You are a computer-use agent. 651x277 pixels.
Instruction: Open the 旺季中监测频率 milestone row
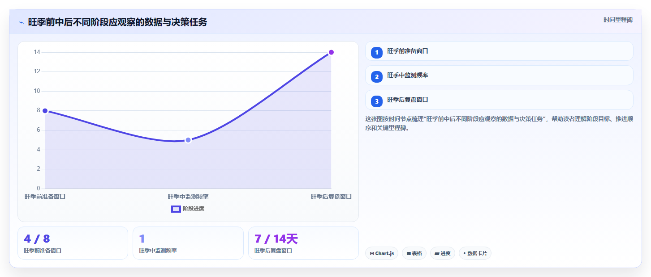tap(499, 75)
